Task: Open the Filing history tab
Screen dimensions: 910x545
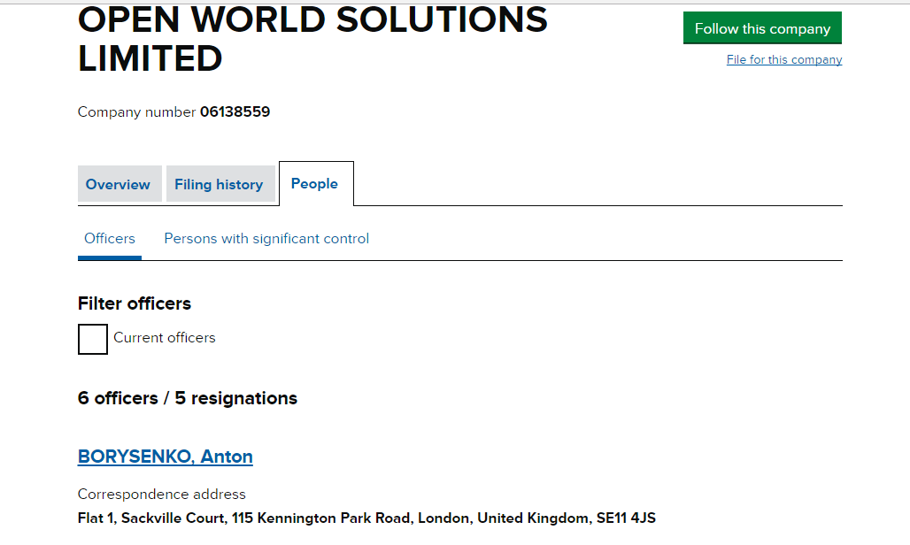Action: pyautogui.click(x=219, y=184)
